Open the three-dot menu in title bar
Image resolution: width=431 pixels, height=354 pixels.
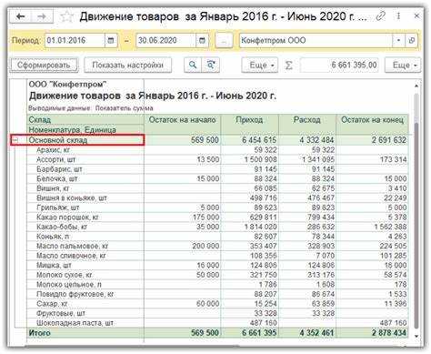tap(399, 16)
